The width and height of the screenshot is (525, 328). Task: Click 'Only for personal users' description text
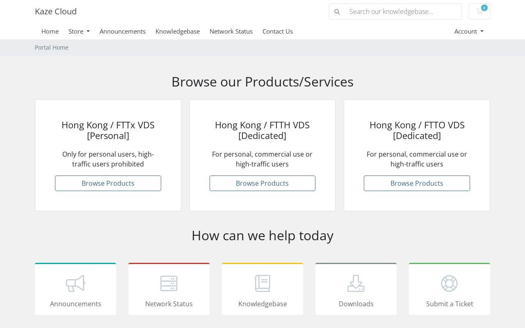pos(108,159)
